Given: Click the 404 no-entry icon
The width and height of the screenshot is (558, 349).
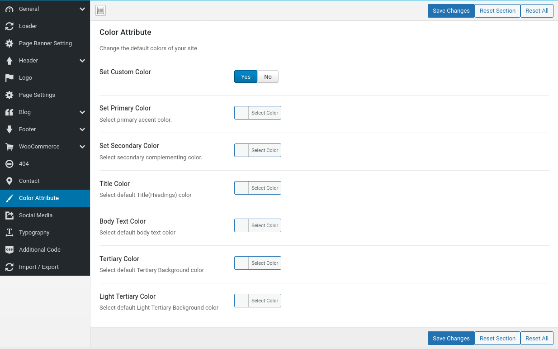Looking at the screenshot, I should pos(9,164).
